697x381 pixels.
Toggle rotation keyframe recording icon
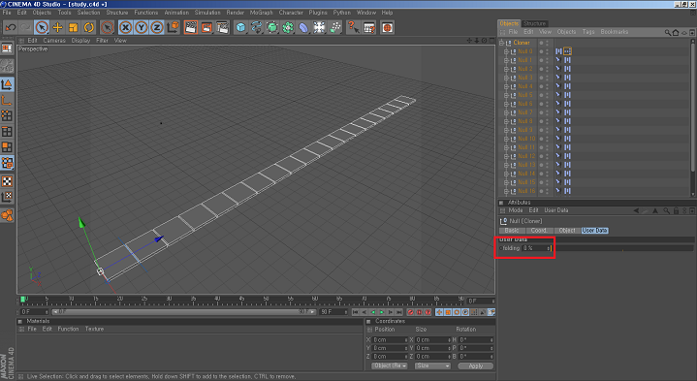tap(457, 312)
